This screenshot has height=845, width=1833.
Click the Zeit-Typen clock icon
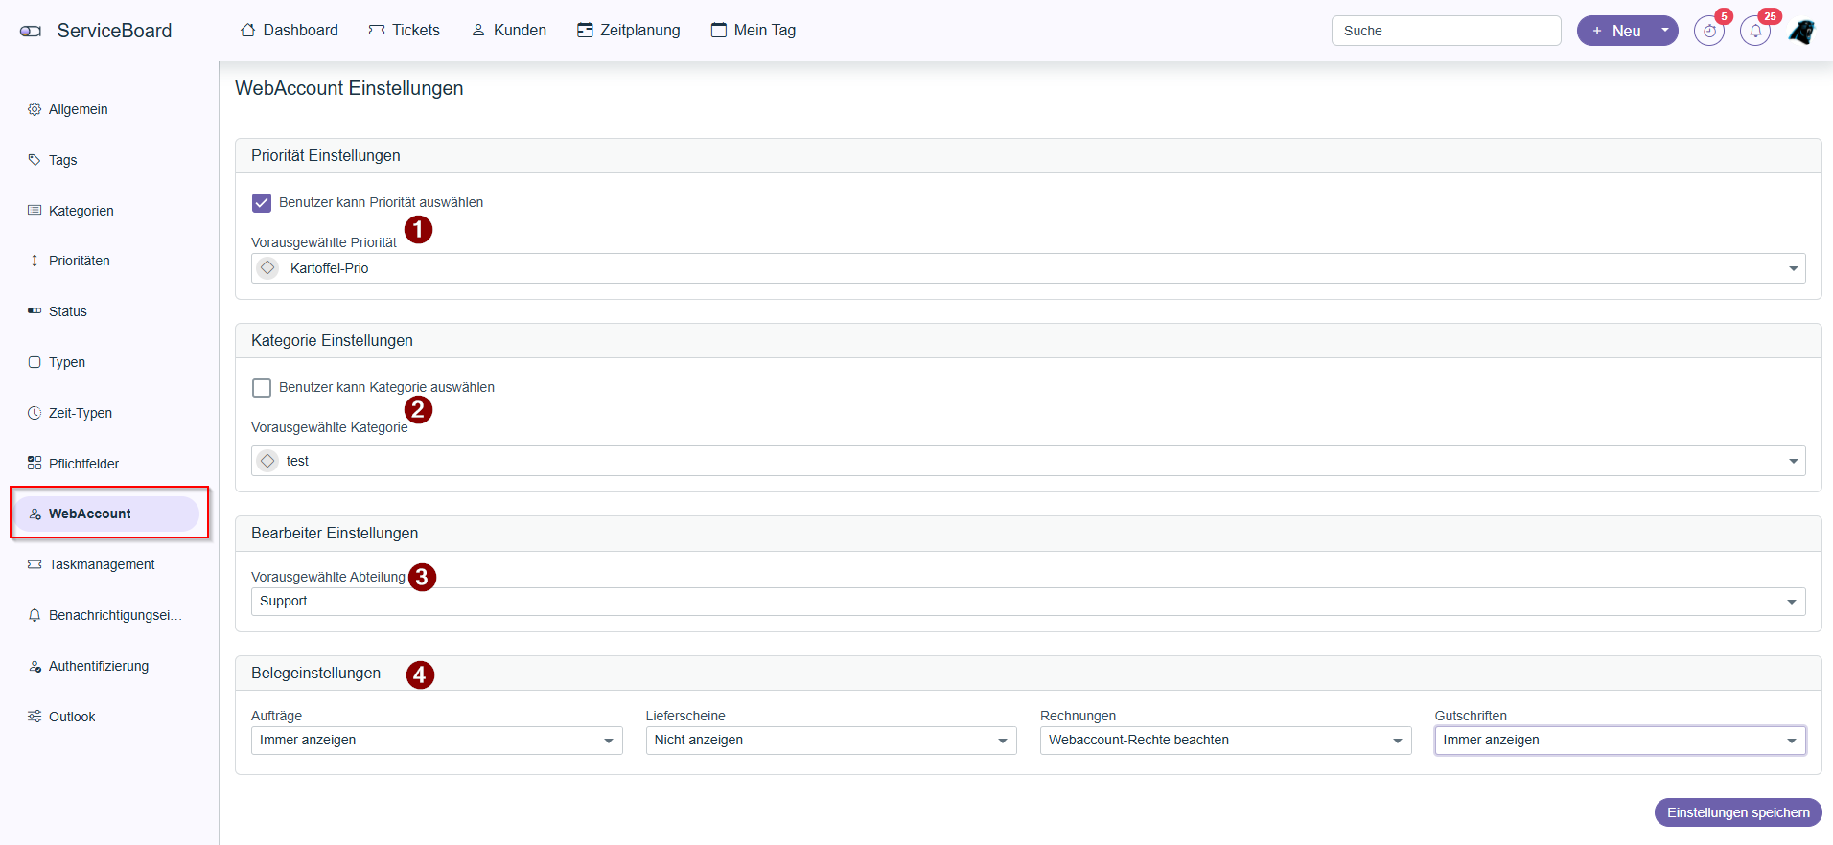35,413
